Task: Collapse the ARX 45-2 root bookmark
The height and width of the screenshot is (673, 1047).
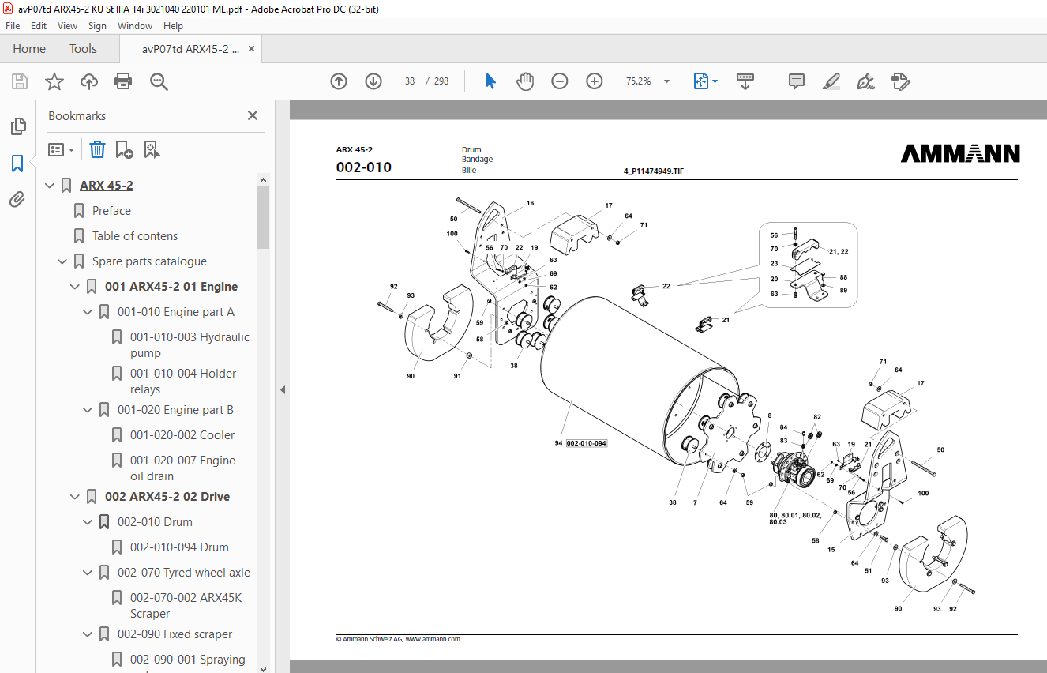Action: 50,186
